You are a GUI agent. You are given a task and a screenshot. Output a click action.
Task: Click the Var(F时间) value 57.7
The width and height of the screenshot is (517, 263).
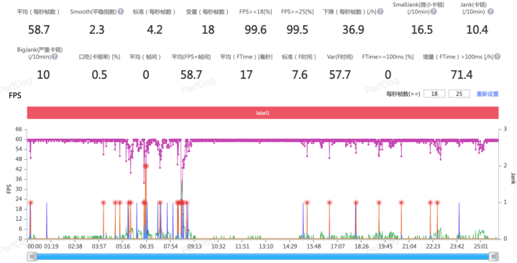340,75
